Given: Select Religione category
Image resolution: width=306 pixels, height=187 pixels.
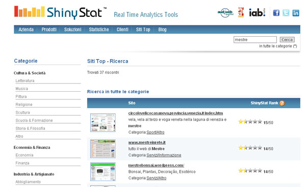Looking at the screenshot, I should 24,105.
